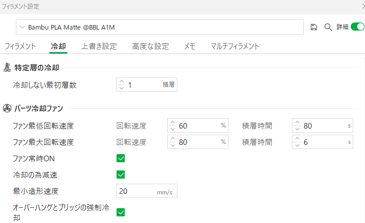Toggle the 詳細 advanced mode switch
This screenshot has width=365, height=223.
pos(357,27)
